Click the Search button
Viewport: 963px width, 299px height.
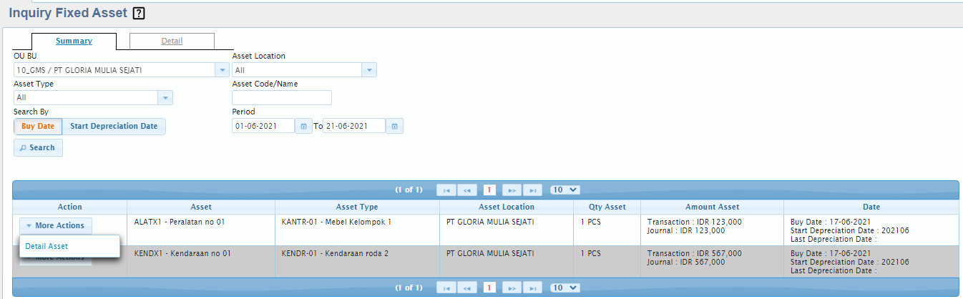coord(38,147)
